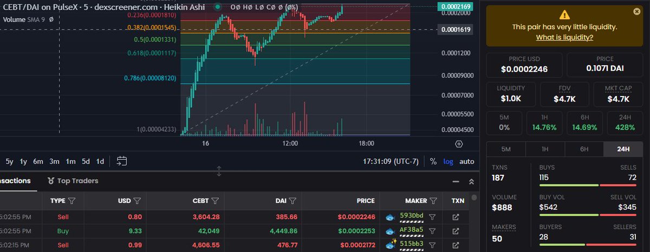The image size is (650, 252).
Task: Open transaction link for 593Dbd sell
Action: point(456,217)
